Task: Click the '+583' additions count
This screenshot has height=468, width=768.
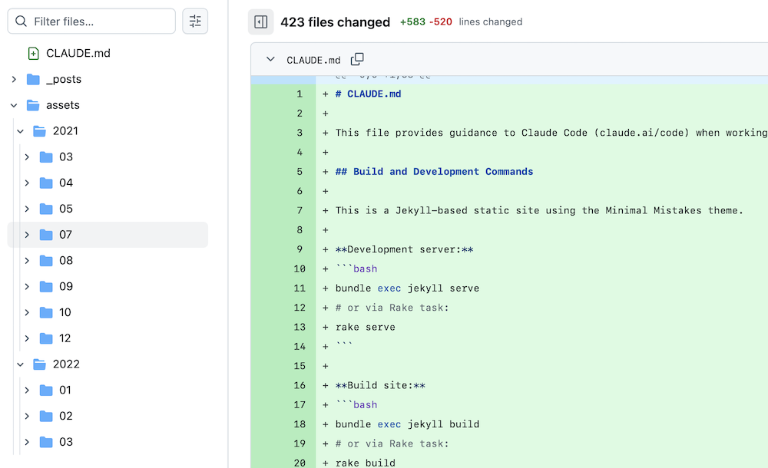Action: point(412,22)
